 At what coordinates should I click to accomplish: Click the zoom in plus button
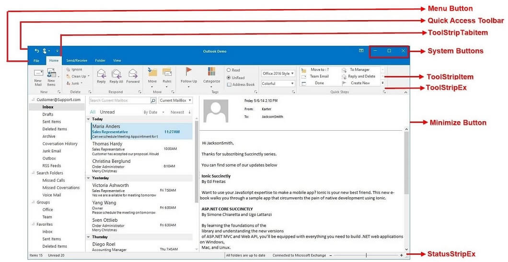[x=402, y=255]
